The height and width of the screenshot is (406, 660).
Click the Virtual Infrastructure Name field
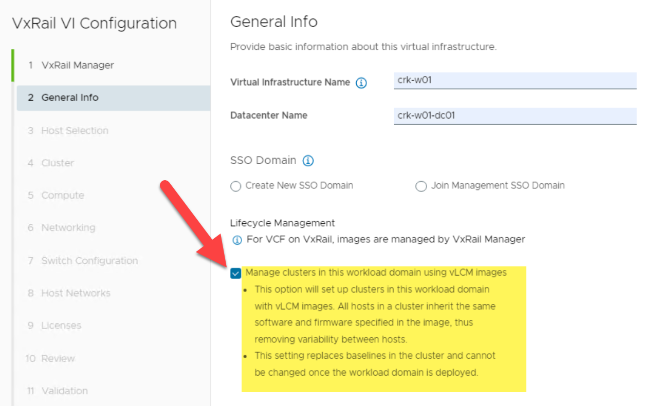[x=515, y=81]
